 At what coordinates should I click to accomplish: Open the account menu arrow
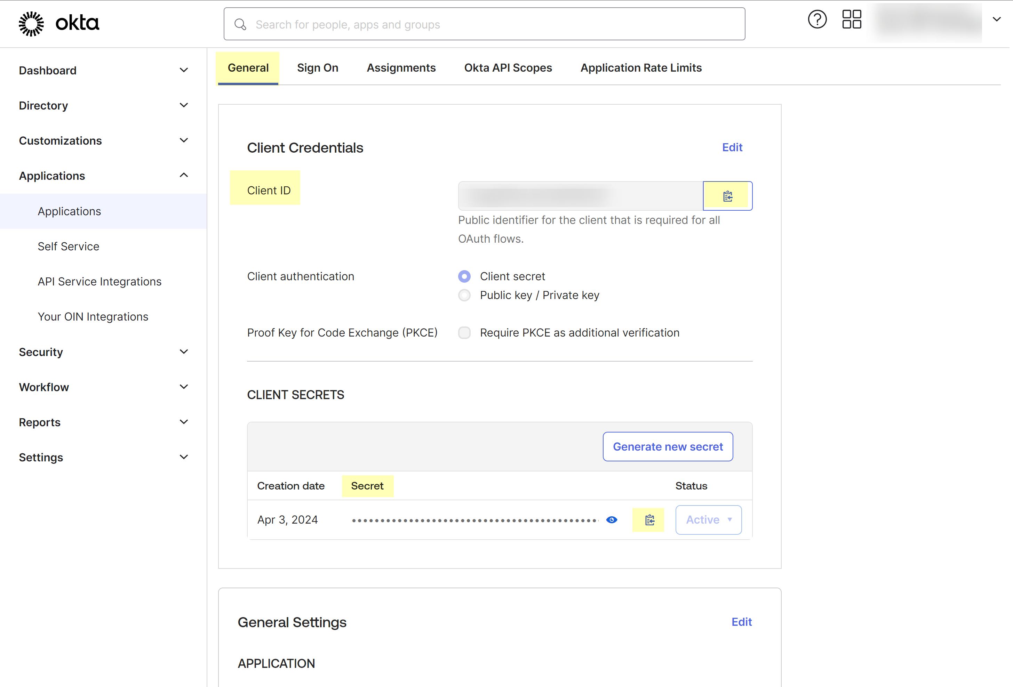click(996, 19)
